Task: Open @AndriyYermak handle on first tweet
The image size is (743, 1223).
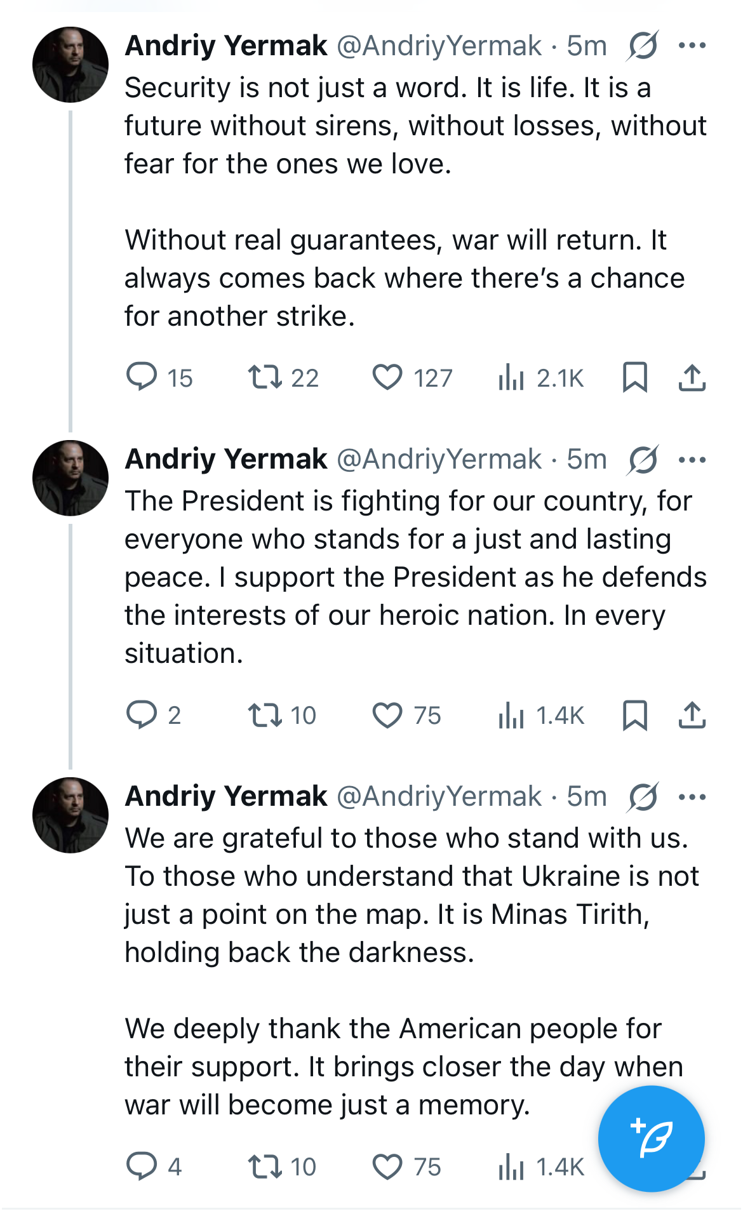Action: pyautogui.click(x=439, y=46)
